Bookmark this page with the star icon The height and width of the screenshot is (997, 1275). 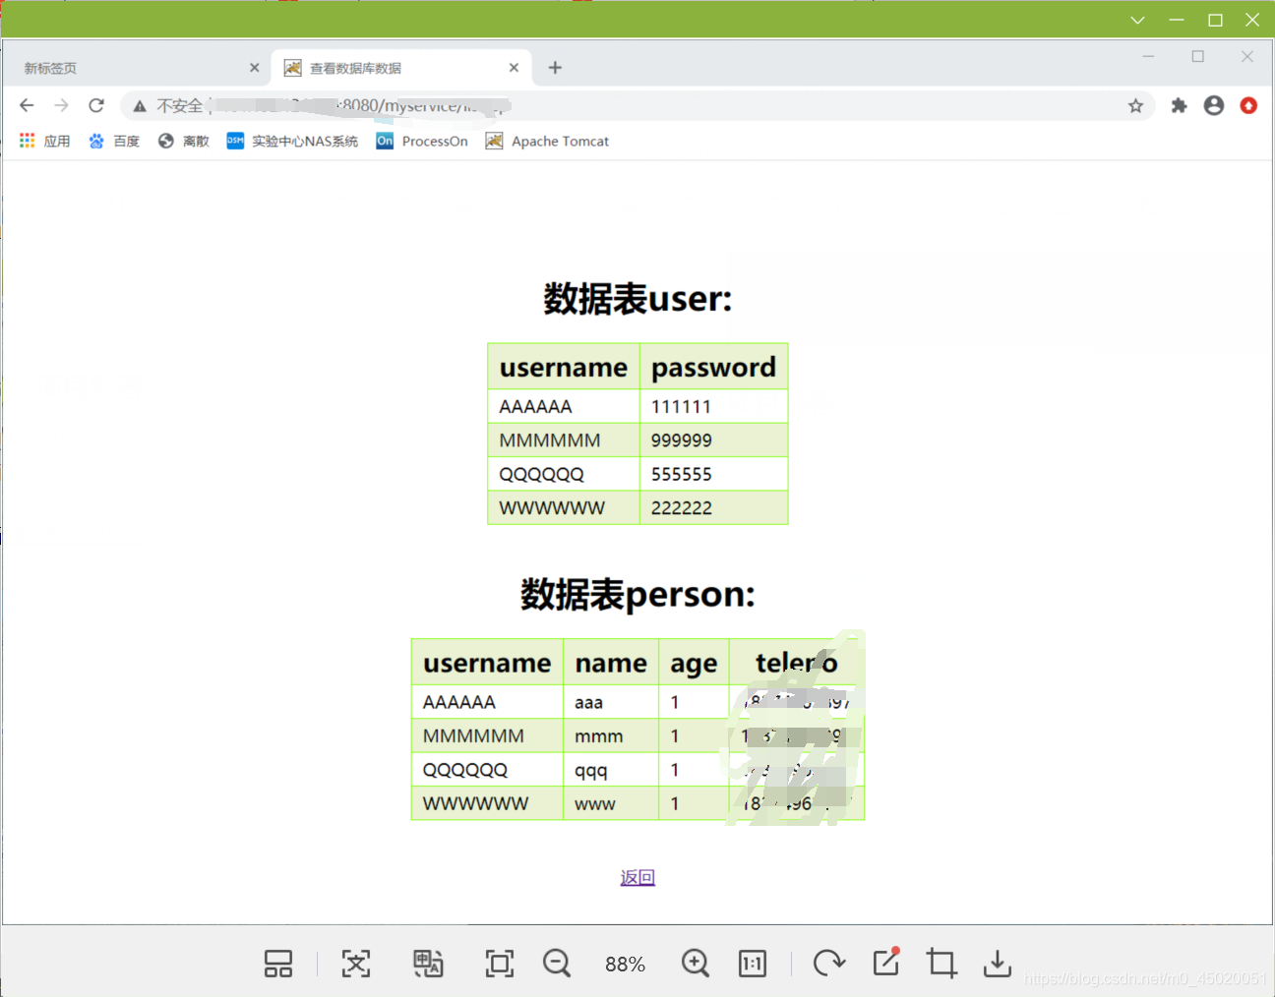point(1135,105)
